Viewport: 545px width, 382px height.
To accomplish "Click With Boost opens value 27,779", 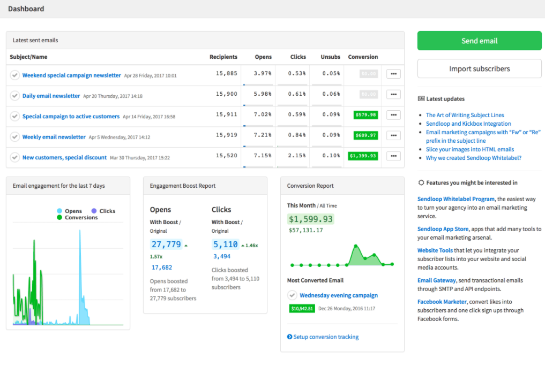I will pyautogui.click(x=166, y=245).
